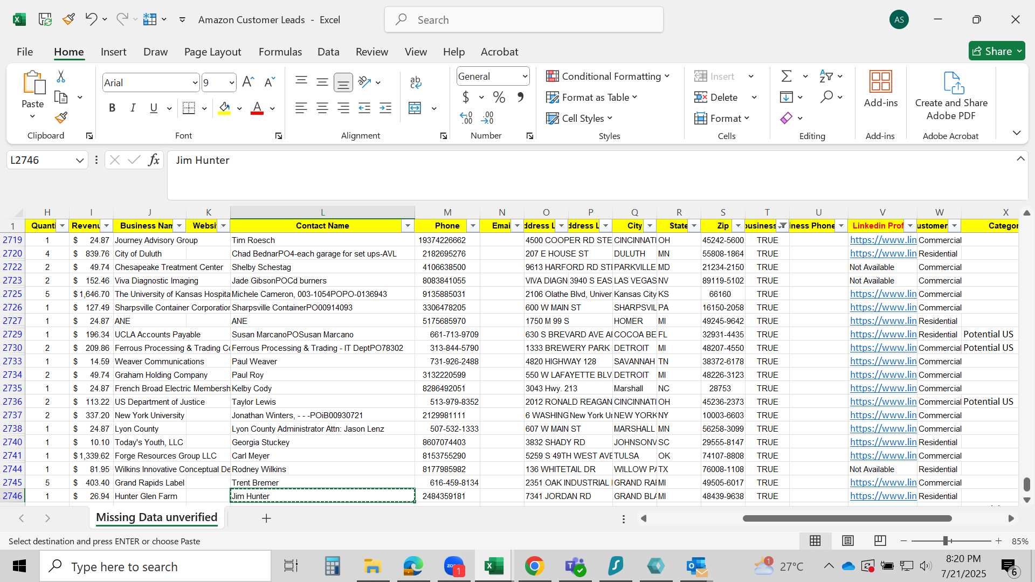The image size is (1035, 582).
Task: Toggle Middle Align vertical alignment
Action: [x=322, y=82]
